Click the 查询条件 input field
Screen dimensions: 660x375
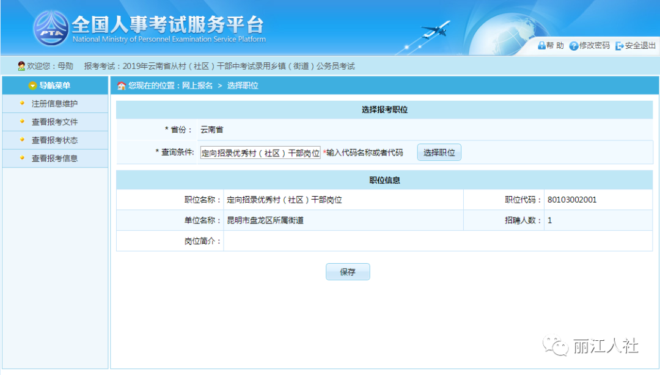click(x=260, y=152)
